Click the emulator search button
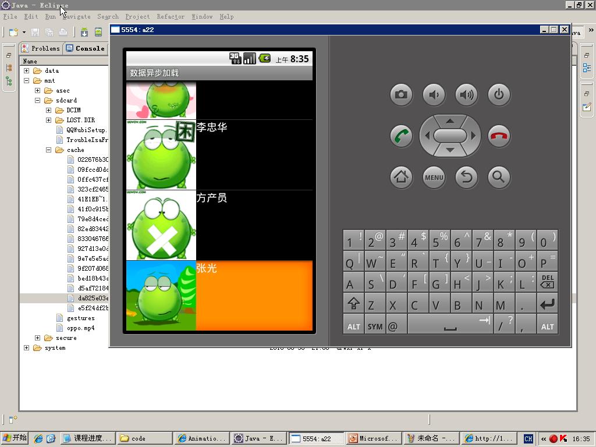Viewport: 596px width, 447px height. (x=499, y=177)
